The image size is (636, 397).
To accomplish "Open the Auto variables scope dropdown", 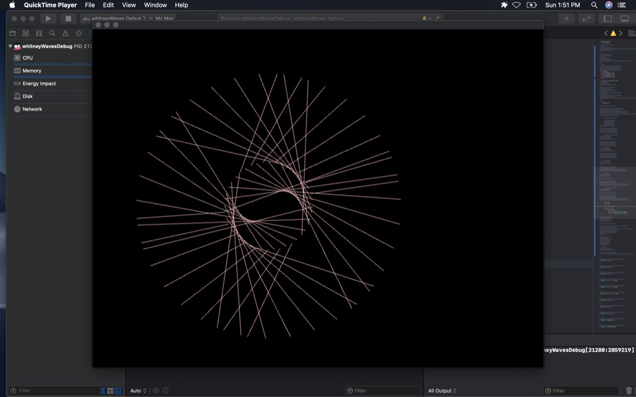I will point(138,391).
